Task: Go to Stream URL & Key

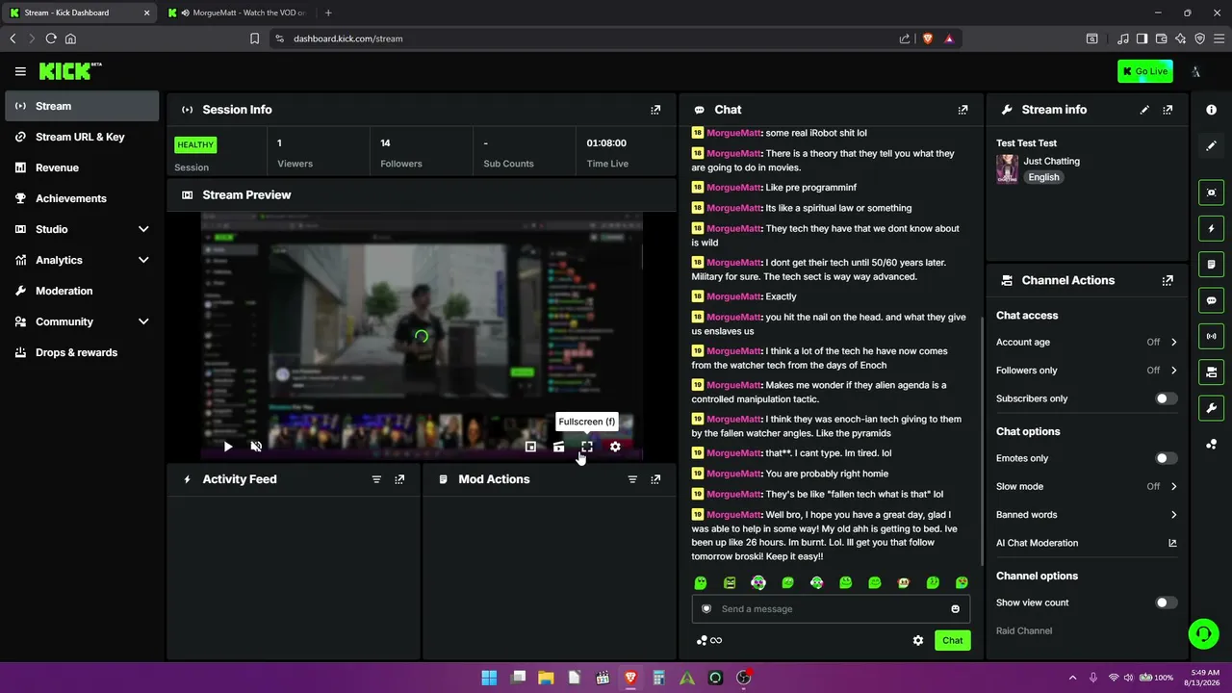Action: (82, 137)
